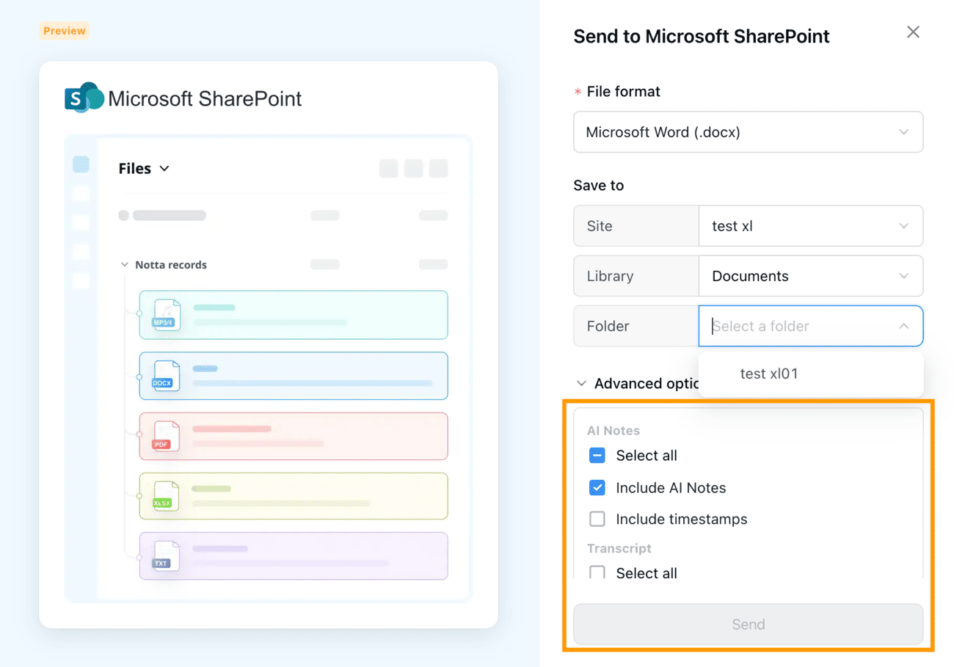
Task: Click the Site field label
Action: coord(600,226)
